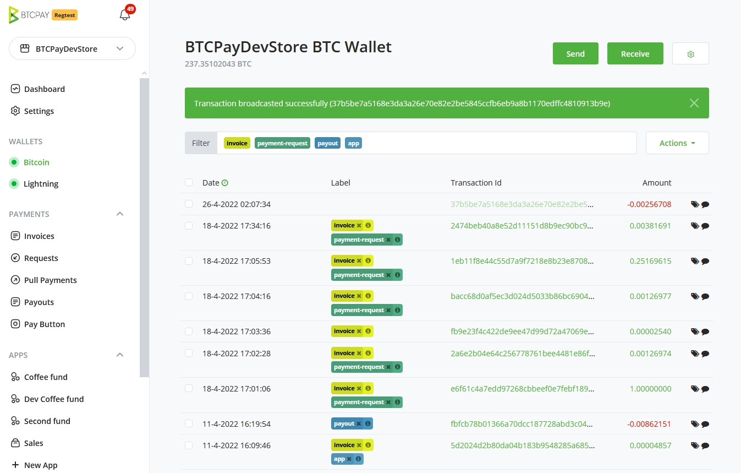Open the notification bell
This screenshot has height=473, width=741.
125,15
